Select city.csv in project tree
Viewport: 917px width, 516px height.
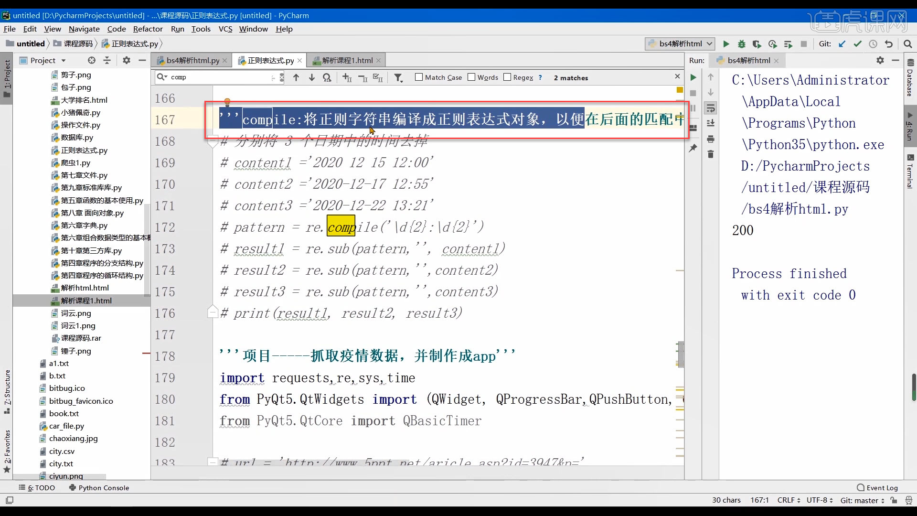pyautogui.click(x=62, y=451)
